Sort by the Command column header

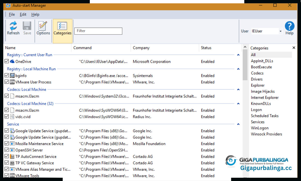point(101,48)
